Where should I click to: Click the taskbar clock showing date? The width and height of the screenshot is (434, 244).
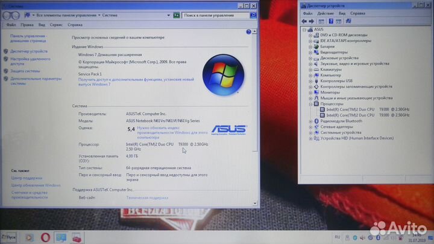[x=417, y=237]
